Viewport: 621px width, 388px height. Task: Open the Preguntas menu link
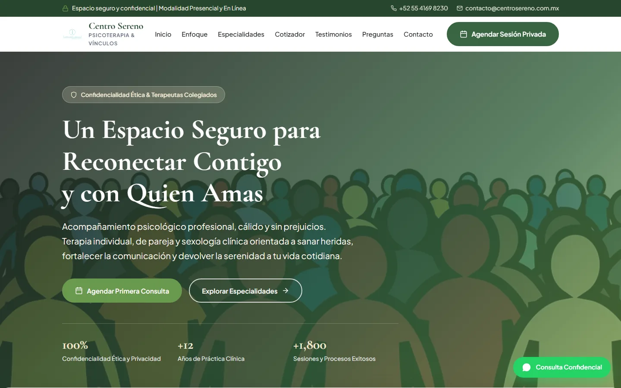tap(378, 34)
